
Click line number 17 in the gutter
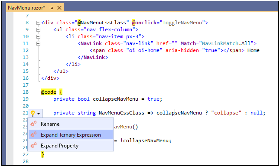click(26, 85)
